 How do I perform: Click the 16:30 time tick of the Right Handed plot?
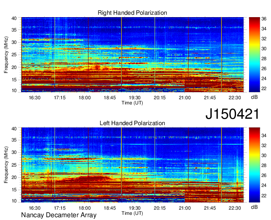click(x=35, y=98)
